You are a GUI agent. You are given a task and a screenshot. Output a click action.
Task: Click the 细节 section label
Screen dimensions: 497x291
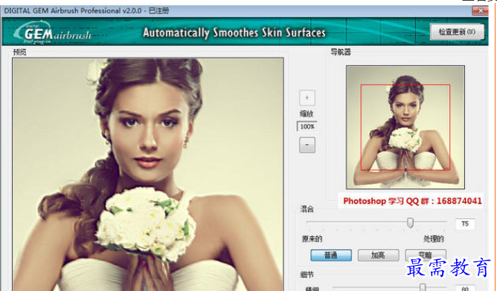pyautogui.click(x=307, y=275)
